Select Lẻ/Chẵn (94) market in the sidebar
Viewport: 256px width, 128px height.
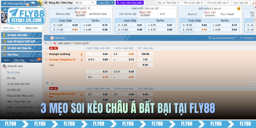click(13, 90)
